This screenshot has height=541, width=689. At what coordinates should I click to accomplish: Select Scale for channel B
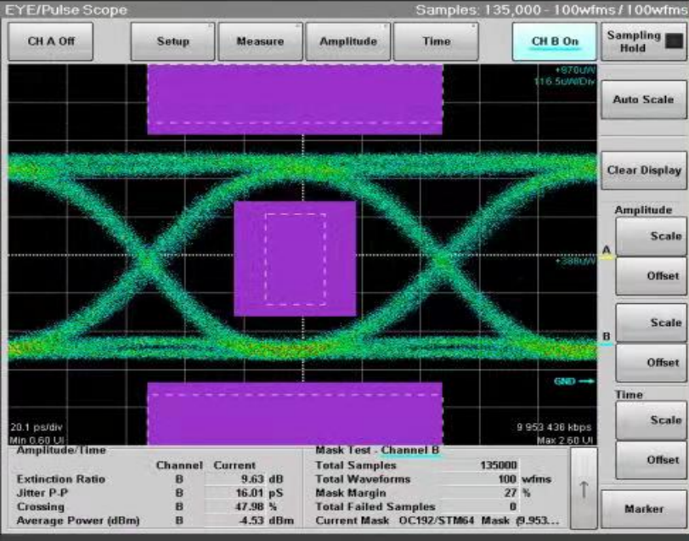pyautogui.click(x=650, y=323)
